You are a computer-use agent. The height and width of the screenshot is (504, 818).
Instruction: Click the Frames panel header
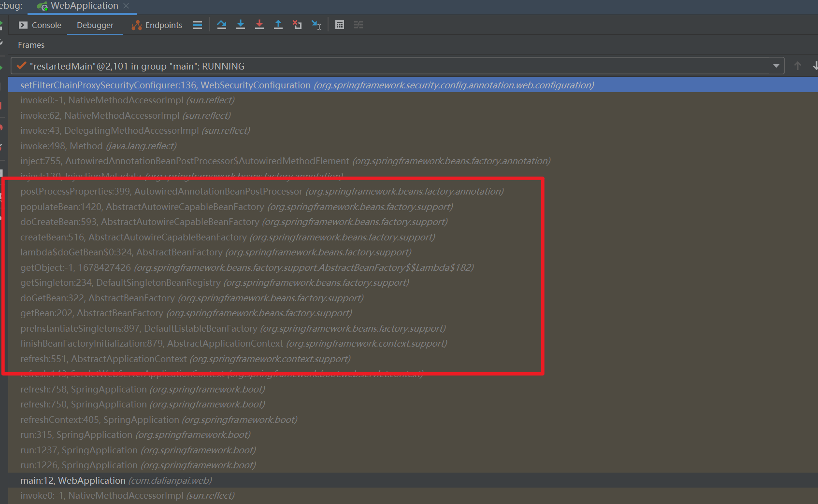(31, 45)
